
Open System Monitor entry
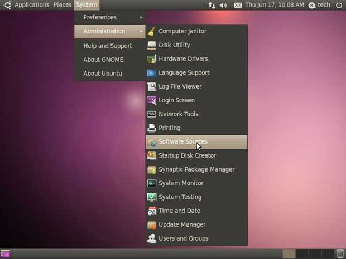tap(196, 183)
